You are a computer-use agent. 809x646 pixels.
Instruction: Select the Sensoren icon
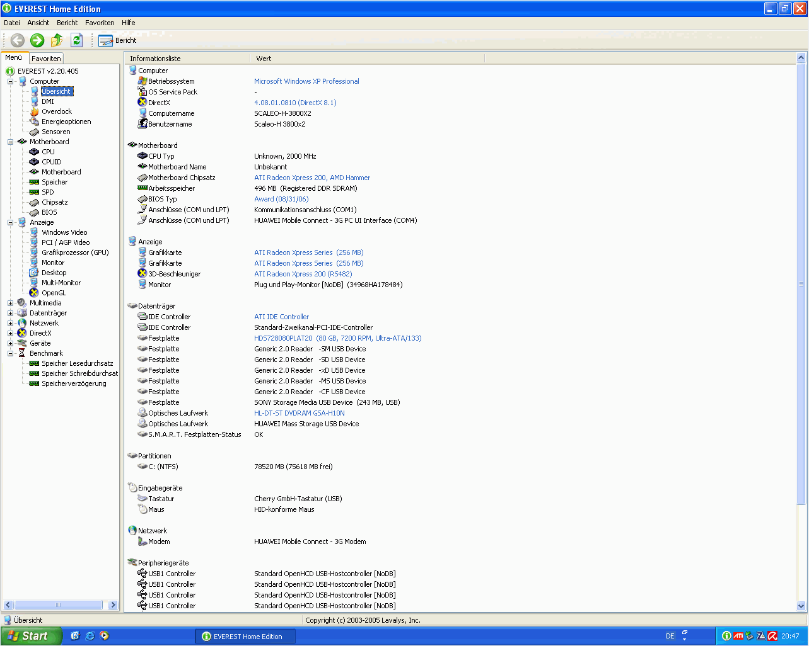tap(34, 132)
